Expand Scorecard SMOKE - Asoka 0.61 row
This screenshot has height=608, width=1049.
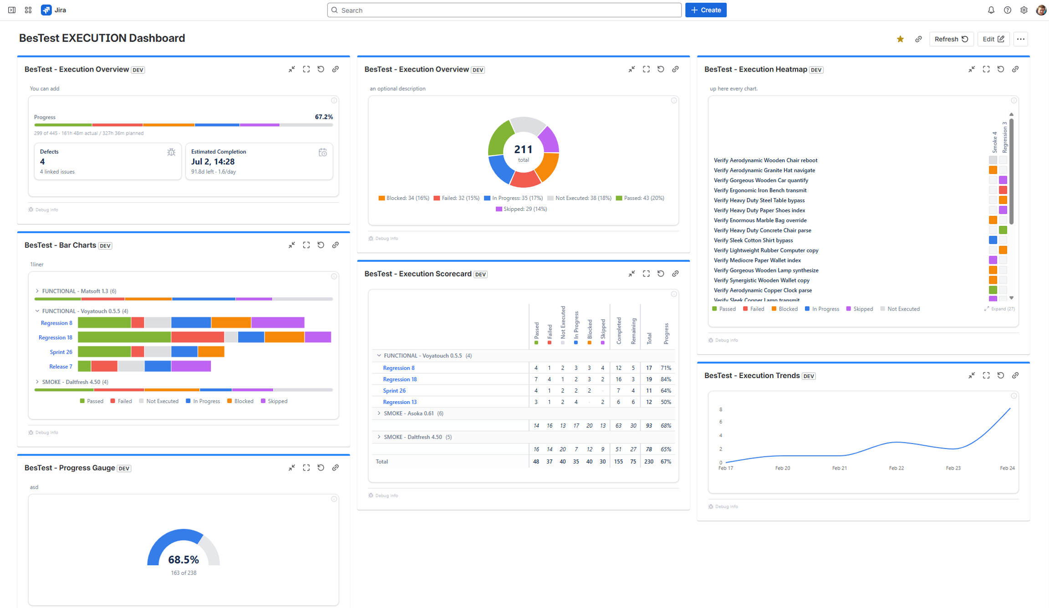379,414
